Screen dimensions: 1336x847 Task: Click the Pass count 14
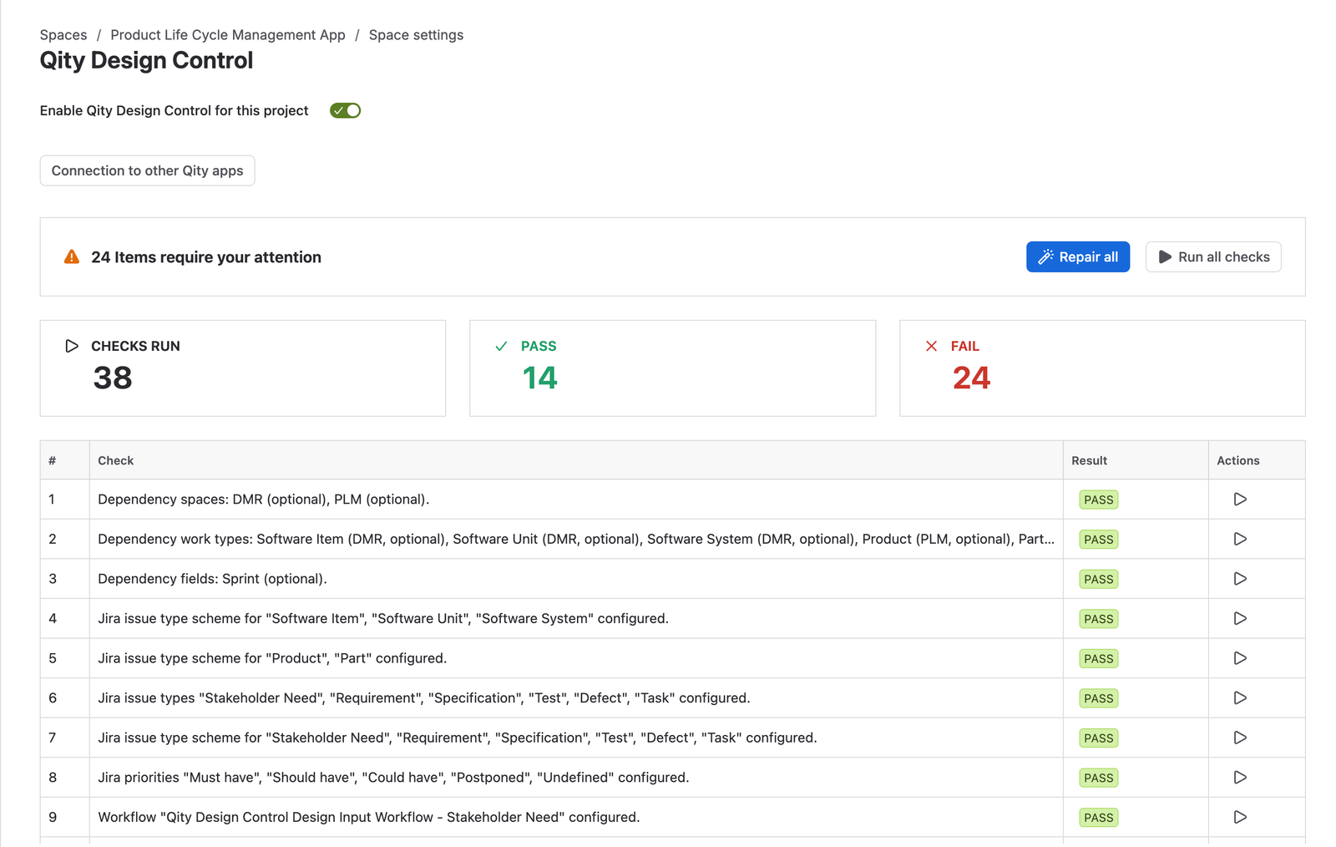coord(540,378)
